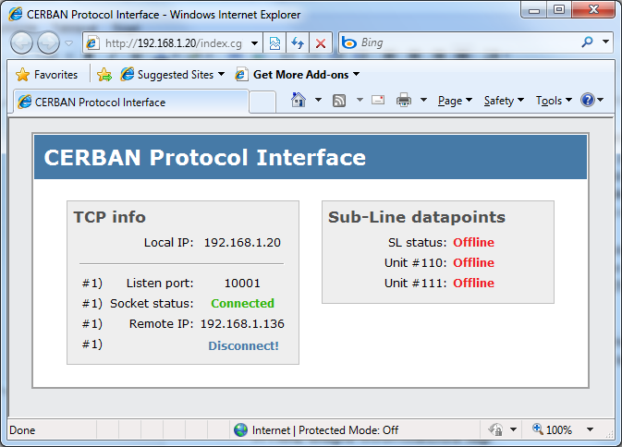The height and width of the screenshot is (447, 622).
Task: Toggle the Compatibility View icon
Action: tap(274, 43)
